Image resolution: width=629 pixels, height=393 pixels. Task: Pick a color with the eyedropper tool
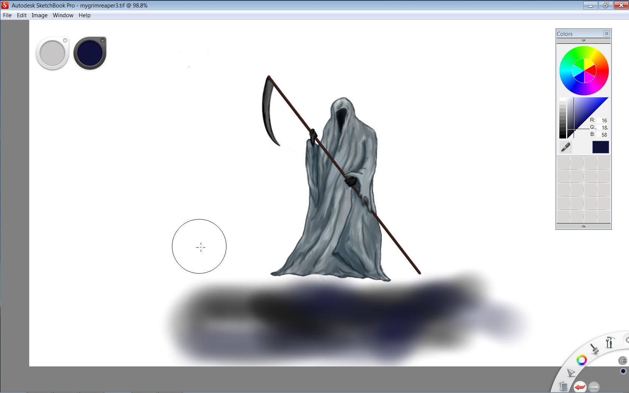(566, 147)
